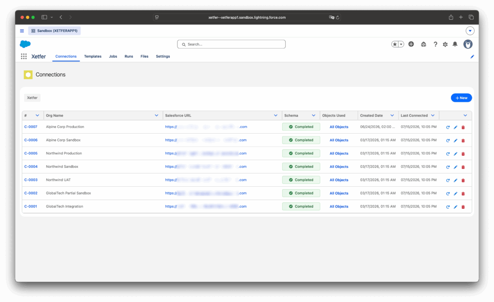Refresh the GlobalTech Integration connection
Screen dimensions: 494x302
click(x=448, y=206)
